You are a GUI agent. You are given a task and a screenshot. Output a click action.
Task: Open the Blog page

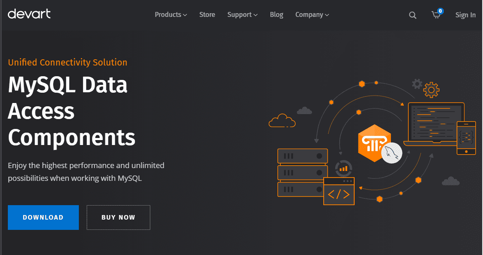(x=276, y=15)
